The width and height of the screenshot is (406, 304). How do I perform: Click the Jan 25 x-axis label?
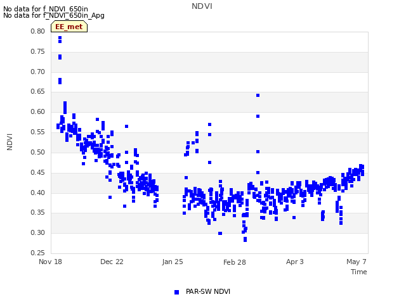click(x=173, y=262)
